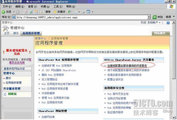177x120 pixels.
Task: Open the 系统帐户 welcome dropdown
Action: (154, 23)
